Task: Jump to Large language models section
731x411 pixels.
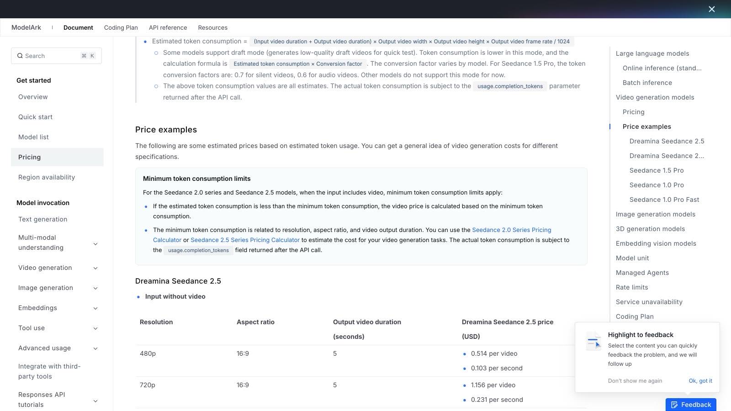Action: pos(652,53)
